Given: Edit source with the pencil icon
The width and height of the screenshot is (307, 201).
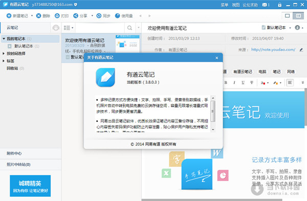Looking at the screenshot, I should tap(301, 50).
